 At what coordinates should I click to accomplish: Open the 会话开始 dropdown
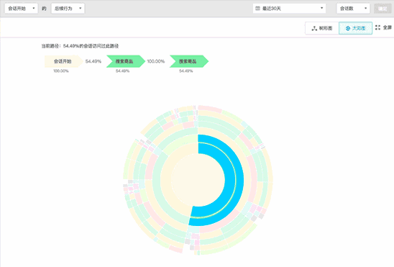pyautogui.click(x=21, y=9)
